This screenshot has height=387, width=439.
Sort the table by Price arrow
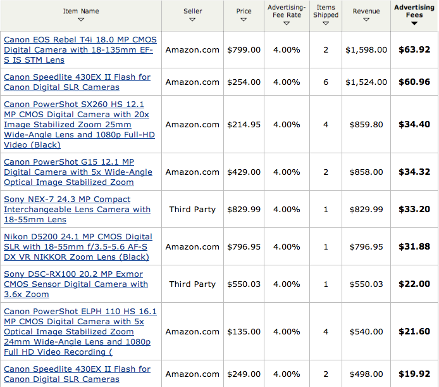coord(244,20)
